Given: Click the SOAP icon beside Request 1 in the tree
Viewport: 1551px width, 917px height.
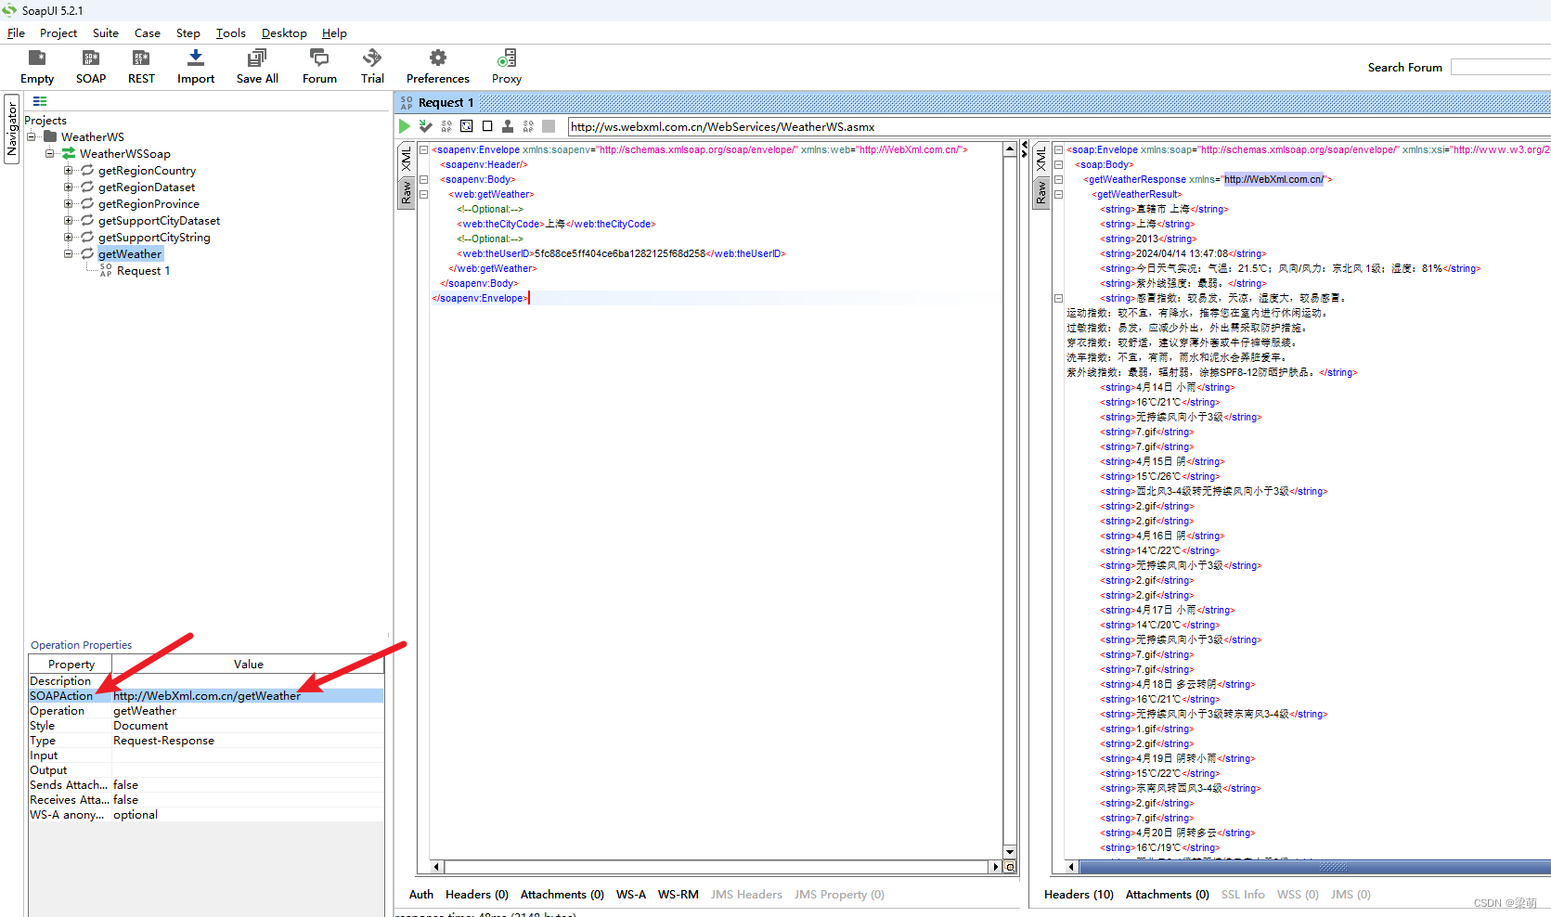Looking at the screenshot, I should point(106,270).
